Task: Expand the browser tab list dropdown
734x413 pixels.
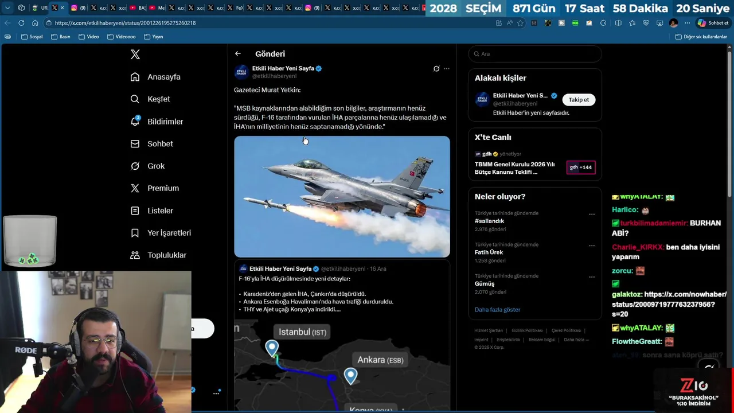Action: 7,8
